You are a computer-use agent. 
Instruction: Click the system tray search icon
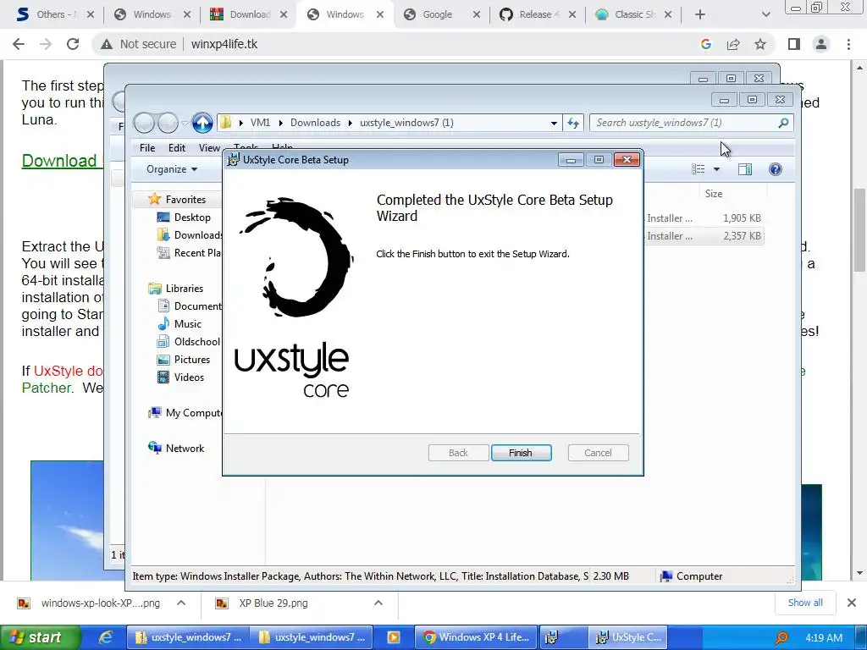tap(781, 638)
